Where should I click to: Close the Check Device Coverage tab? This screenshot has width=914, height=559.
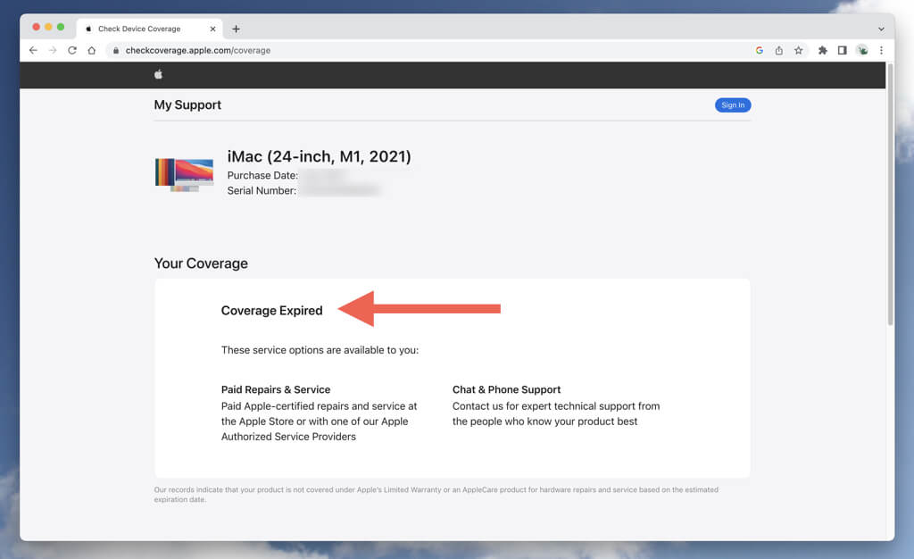click(x=212, y=29)
